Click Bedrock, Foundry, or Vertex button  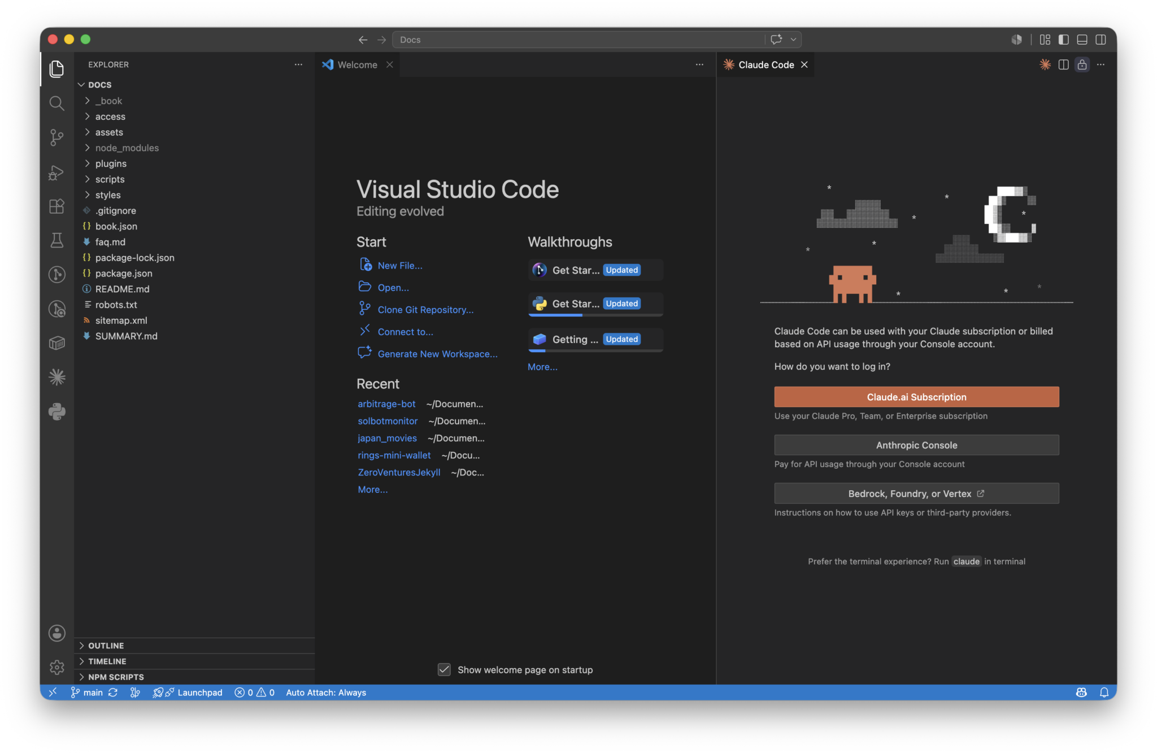[916, 494]
